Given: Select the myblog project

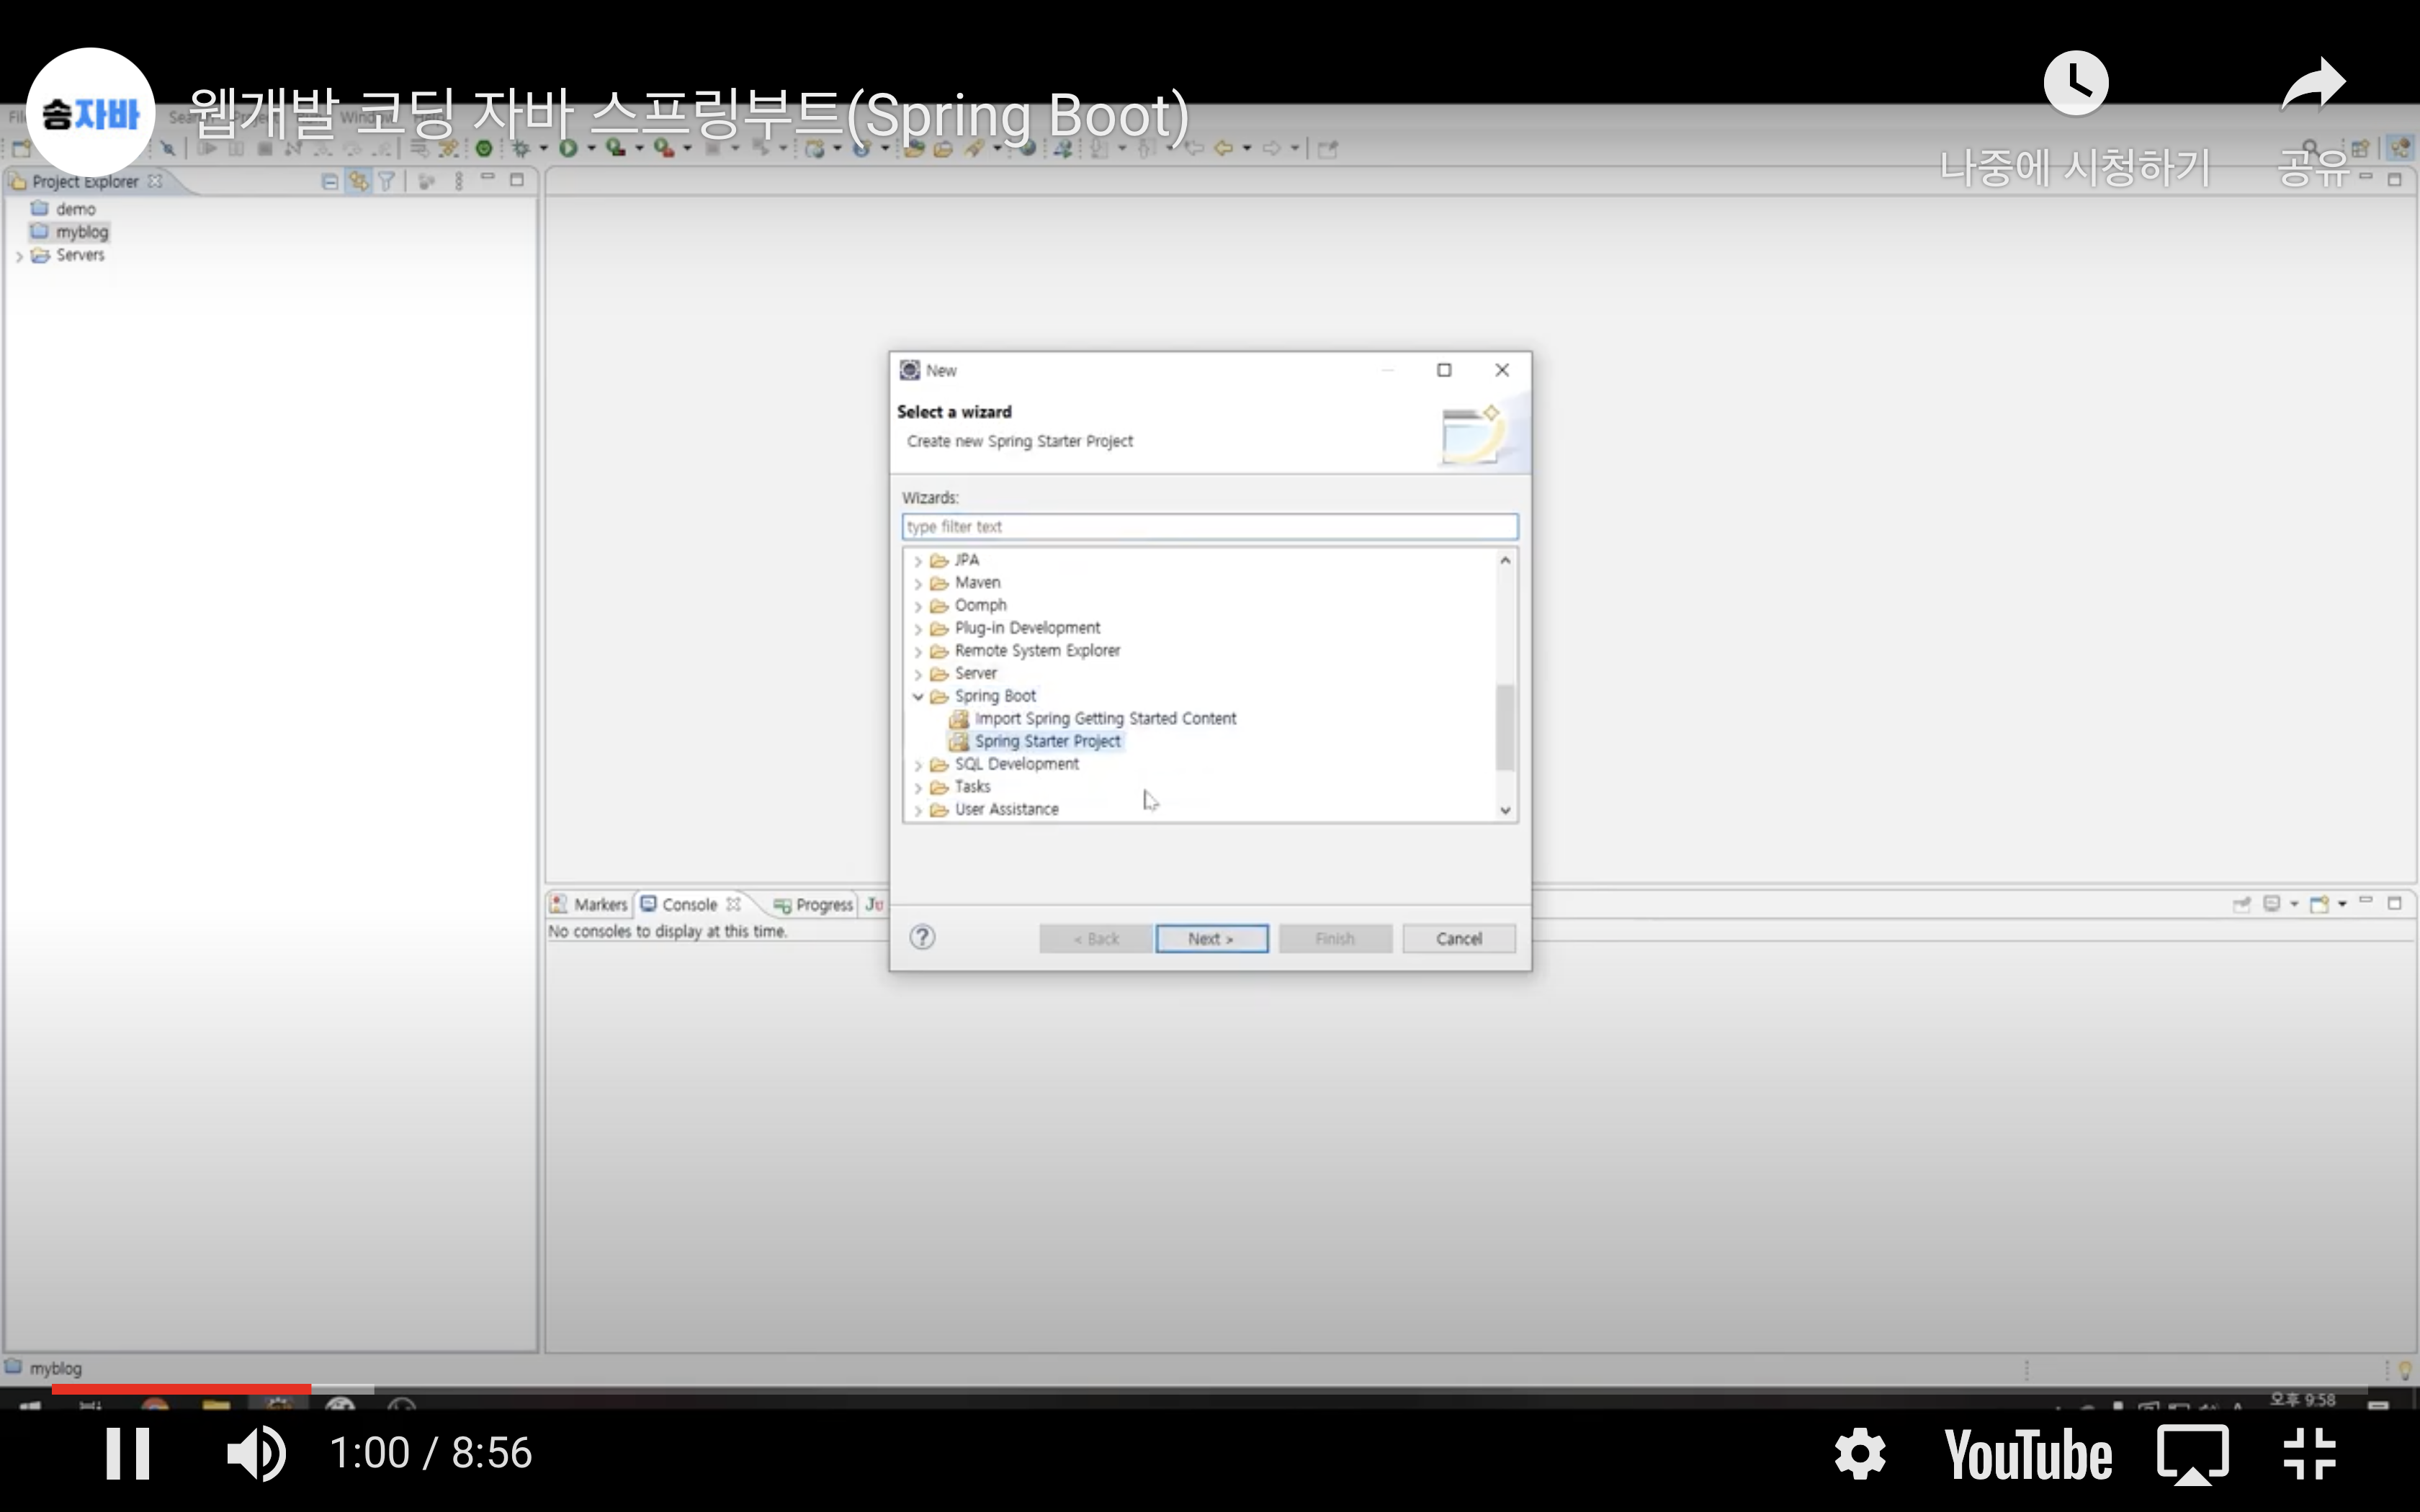Looking at the screenshot, I should tap(70, 232).
